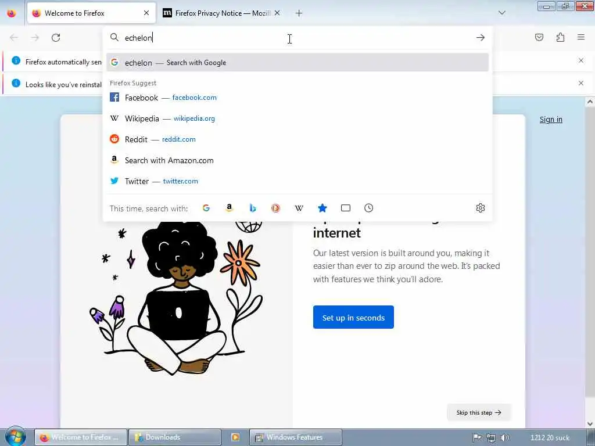595x446 pixels.
Task: Click the Go arrow in the address bar
Action: (481, 38)
